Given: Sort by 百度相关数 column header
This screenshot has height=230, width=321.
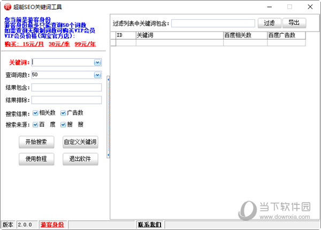Looking at the screenshot, I should 246,35.
